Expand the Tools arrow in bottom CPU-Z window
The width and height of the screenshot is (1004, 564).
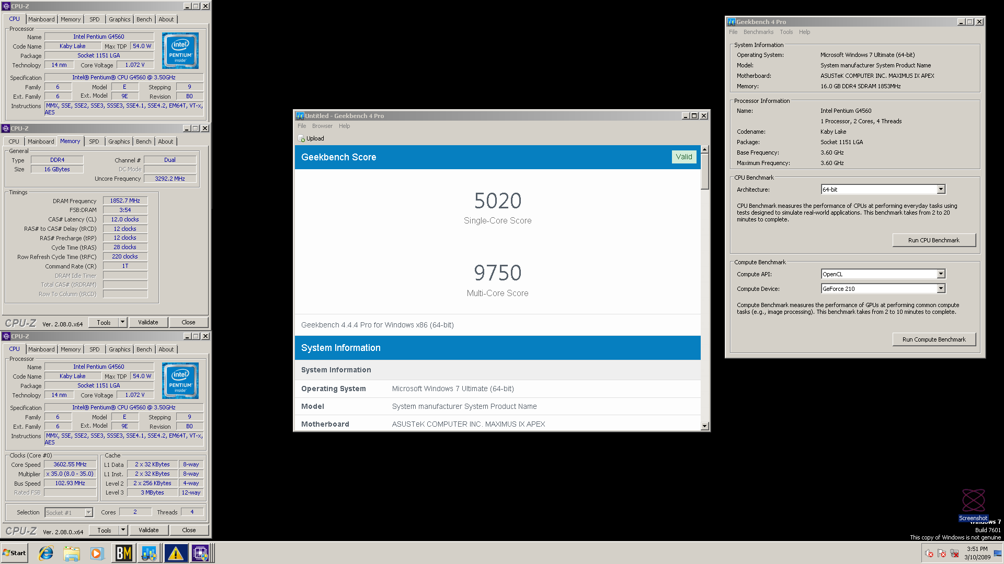tap(123, 530)
